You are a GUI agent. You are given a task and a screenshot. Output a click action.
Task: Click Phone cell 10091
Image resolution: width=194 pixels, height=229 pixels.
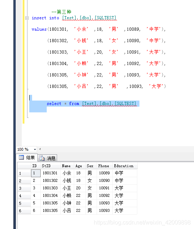click(104, 188)
